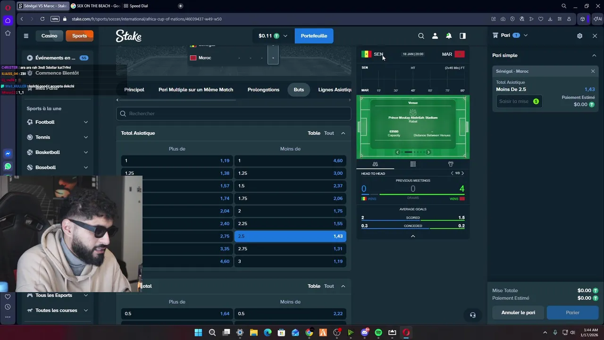This screenshot has width=604, height=340.
Task: Open Discord from the taskbar
Action: [364, 332]
